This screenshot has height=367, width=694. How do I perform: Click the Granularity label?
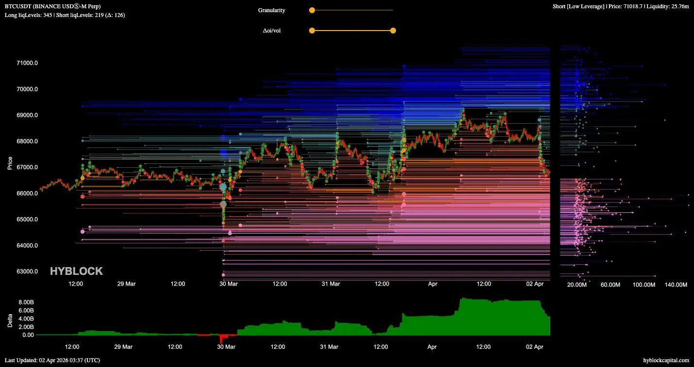(272, 10)
